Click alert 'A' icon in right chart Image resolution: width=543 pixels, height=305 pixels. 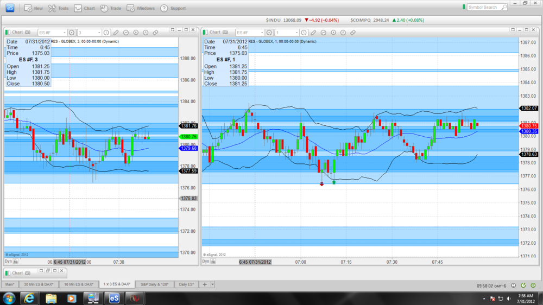pyautogui.click(x=343, y=33)
